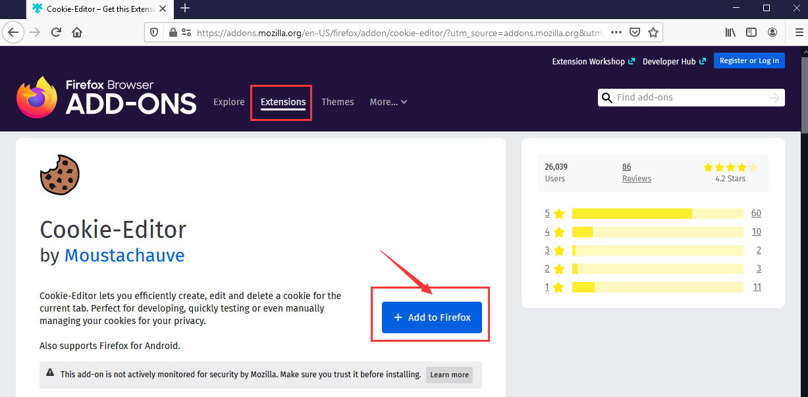Open Firefox account avatar icon
Screen dimensions: 808x397
[772, 32]
